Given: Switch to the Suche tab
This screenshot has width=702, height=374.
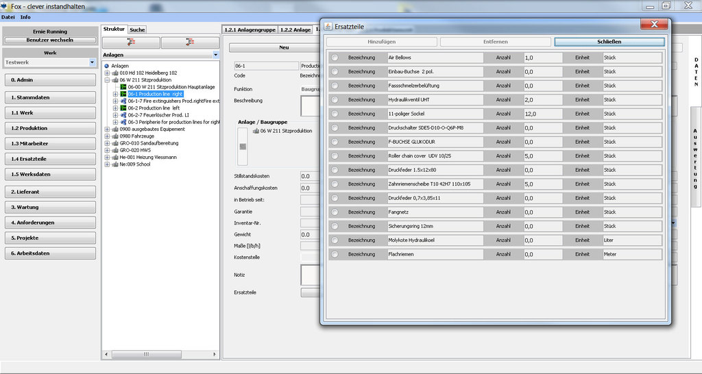Looking at the screenshot, I should [137, 29].
